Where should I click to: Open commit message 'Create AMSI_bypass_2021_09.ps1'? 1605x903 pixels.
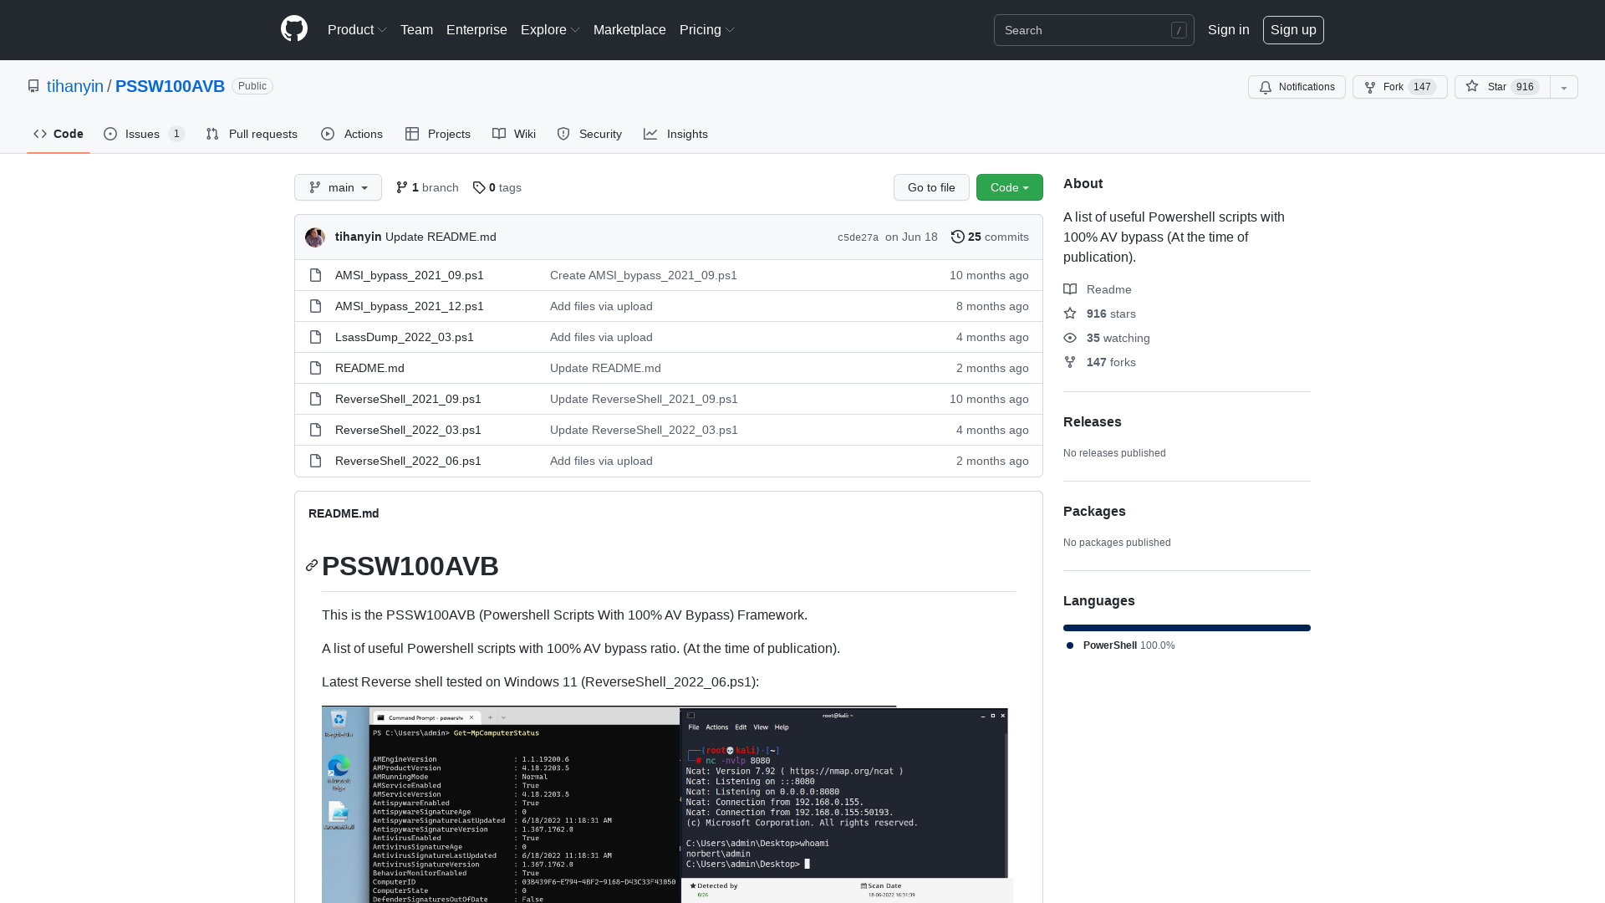pyautogui.click(x=644, y=275)
